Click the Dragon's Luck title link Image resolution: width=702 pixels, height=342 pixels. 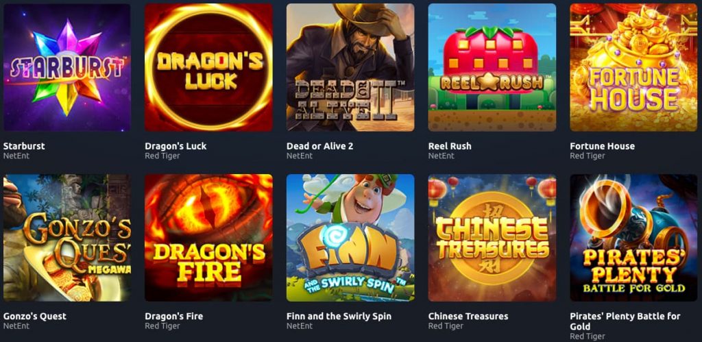tap(175, 146)
